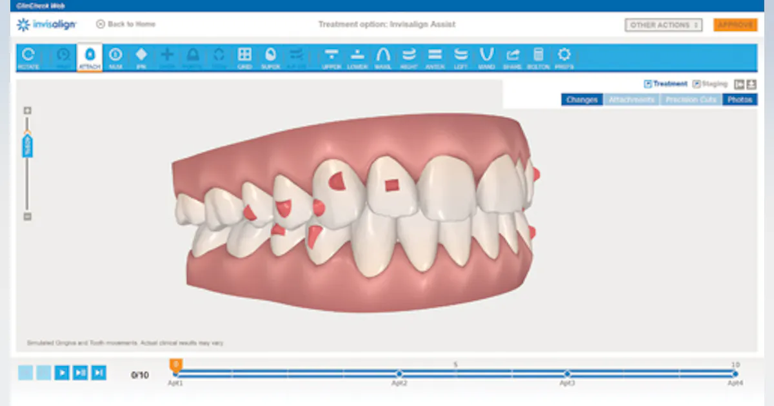Open the Bolton analysis calculator
The height and width of the screenshot is (406, 774).
pos(538,57)
